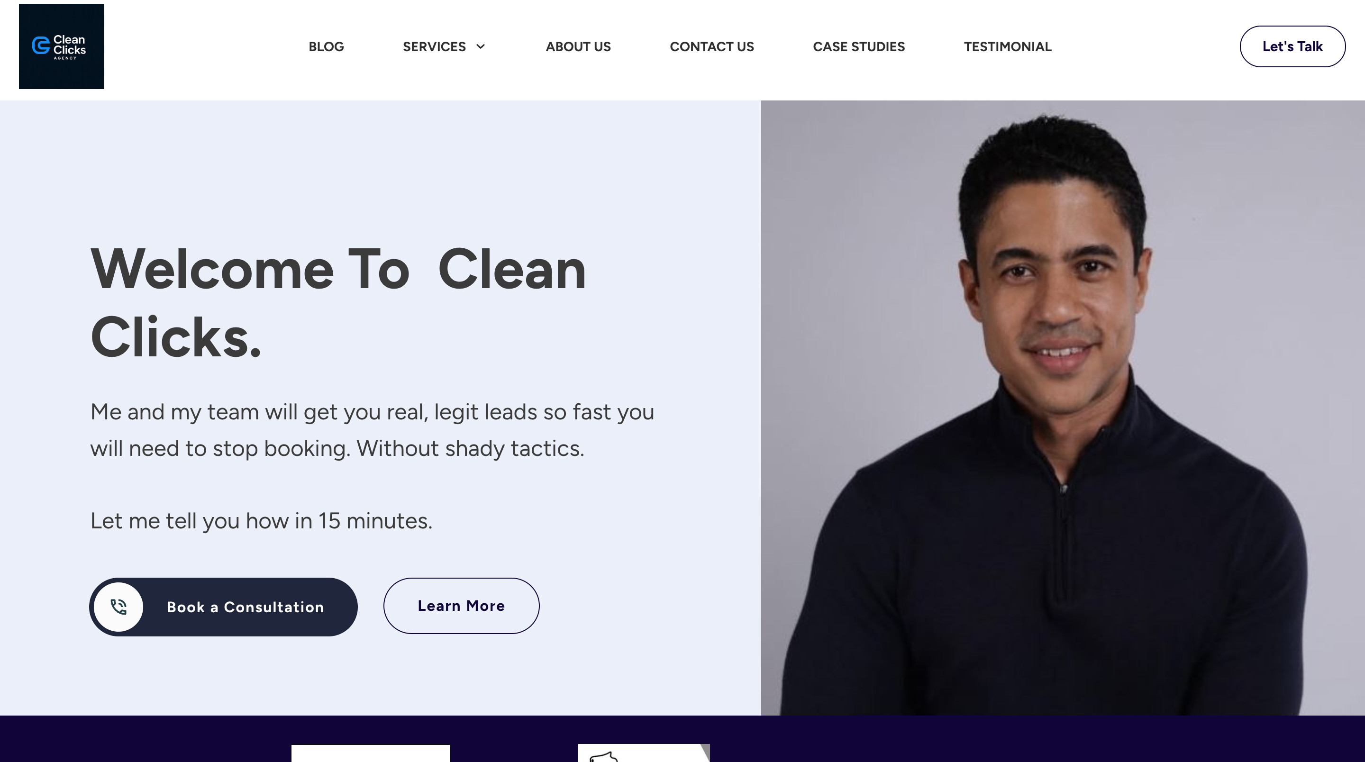Click the Book a Consultation label
The image size is (1365, 762).
pos(246,607)
